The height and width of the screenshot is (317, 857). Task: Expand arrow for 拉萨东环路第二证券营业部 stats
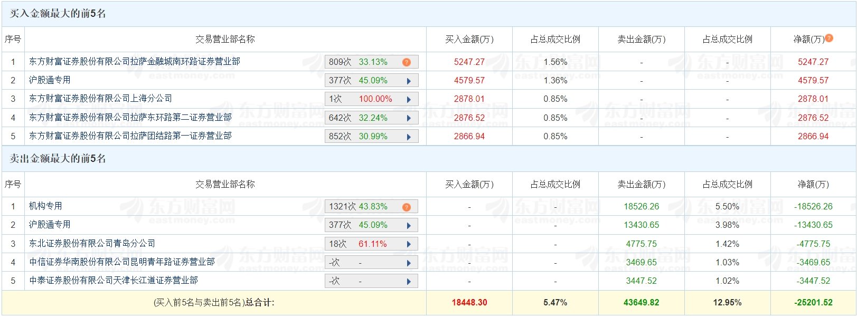409,118
